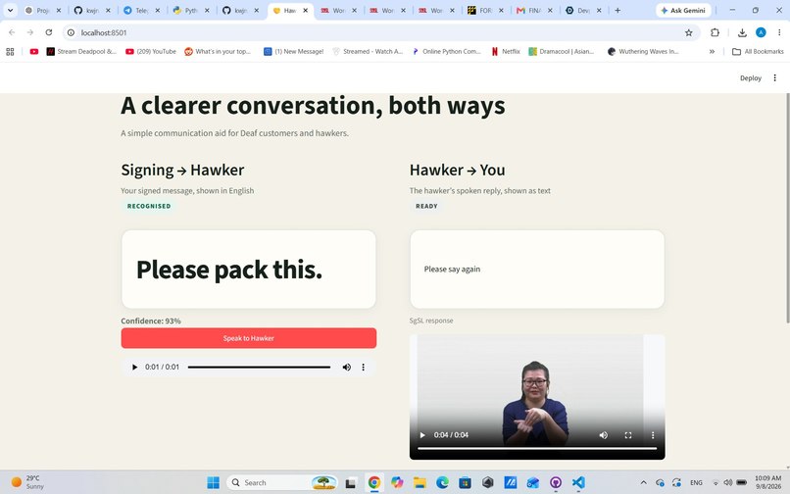790x494 pixels.
Task: Play the SgSL response video
Action: point(422,435)
